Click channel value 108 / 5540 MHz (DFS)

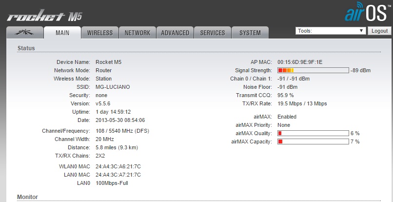coord(122,131)
